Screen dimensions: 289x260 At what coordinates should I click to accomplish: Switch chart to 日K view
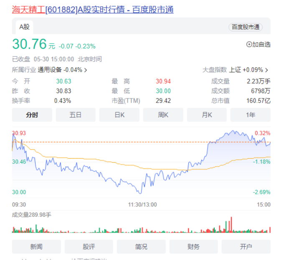pos(119,115)
